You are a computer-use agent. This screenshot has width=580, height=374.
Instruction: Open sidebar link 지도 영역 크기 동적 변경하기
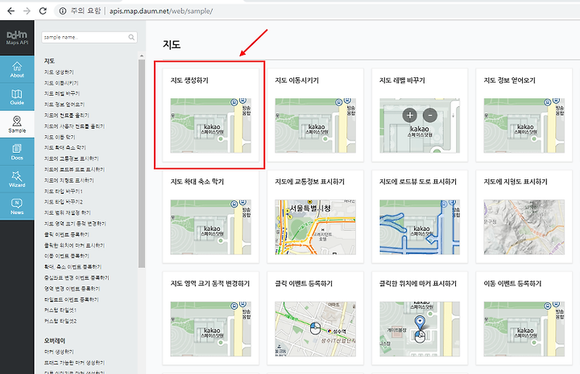coord(75,224)
